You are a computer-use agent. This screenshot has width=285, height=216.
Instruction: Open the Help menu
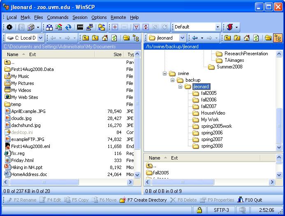(134, 17)
